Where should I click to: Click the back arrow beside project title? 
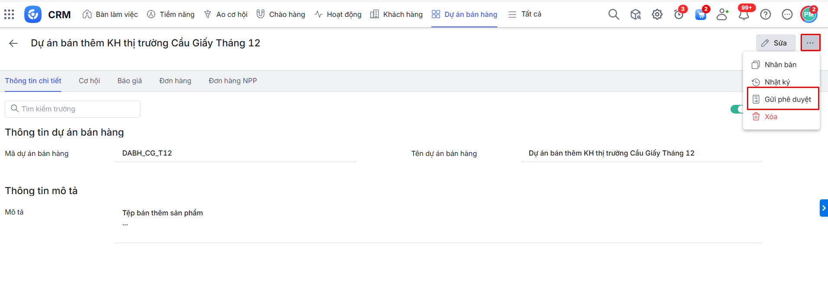13,43
